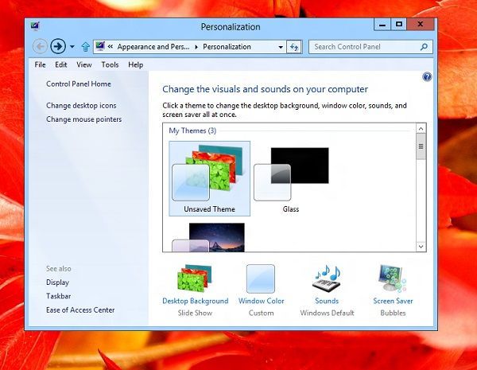This screenshot has width=477, height=370.
Task: Open Ease of Access Center
Action: [80, 310]
